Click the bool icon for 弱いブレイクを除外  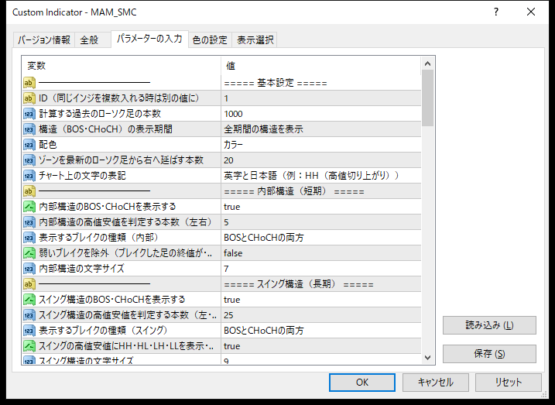pos(29,252)
